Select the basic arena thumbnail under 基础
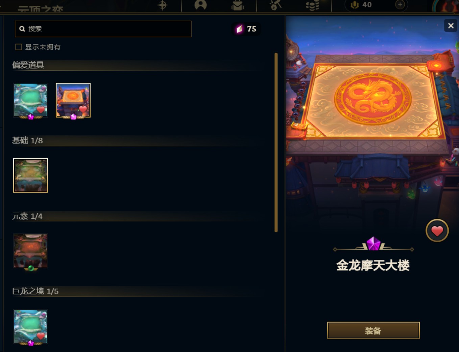The image size is (459, 352). click(30, 175)
